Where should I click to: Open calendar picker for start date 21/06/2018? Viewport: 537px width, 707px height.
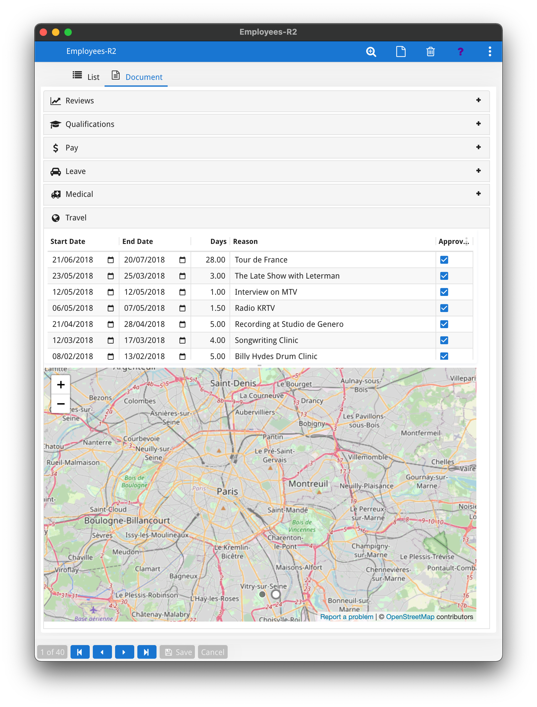(x=111, y=260)
